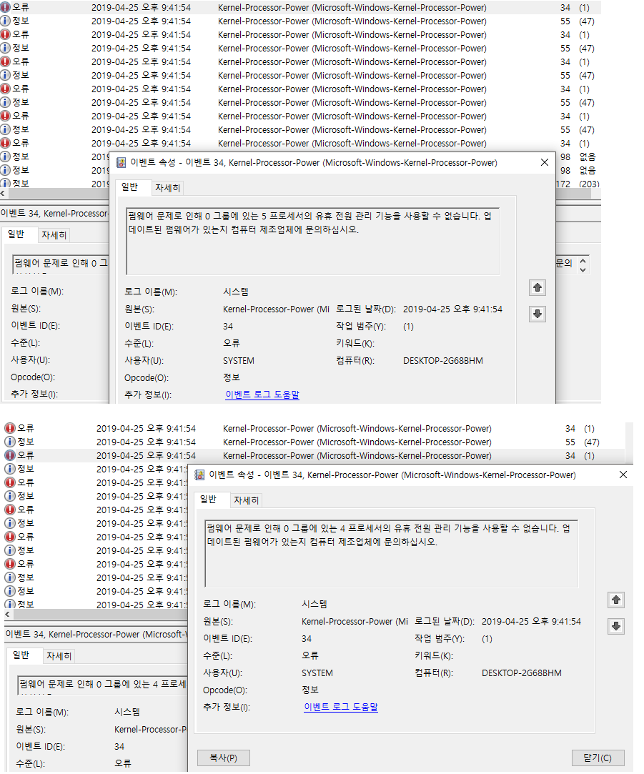The height and width of the screenshot is (774, 644).
Task: Open 이벤트 로그 도움말 link in bottom dialog
Action: 340,707
